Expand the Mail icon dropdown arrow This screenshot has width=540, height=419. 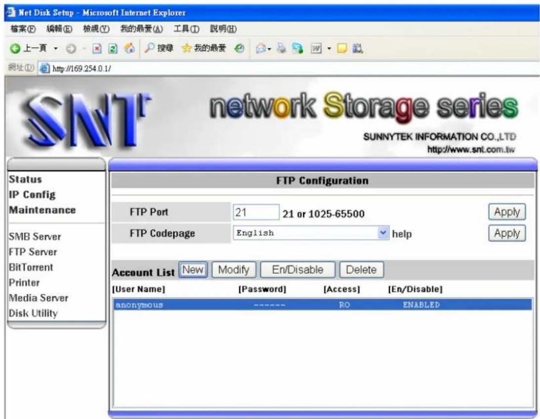(x=269, y=49)
